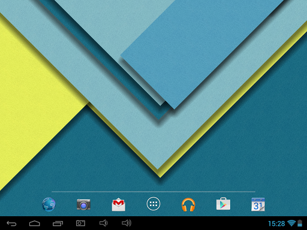
Task: Open the 15:28 clock status panel
Action: pyautogui.click(x=276, y=223)
